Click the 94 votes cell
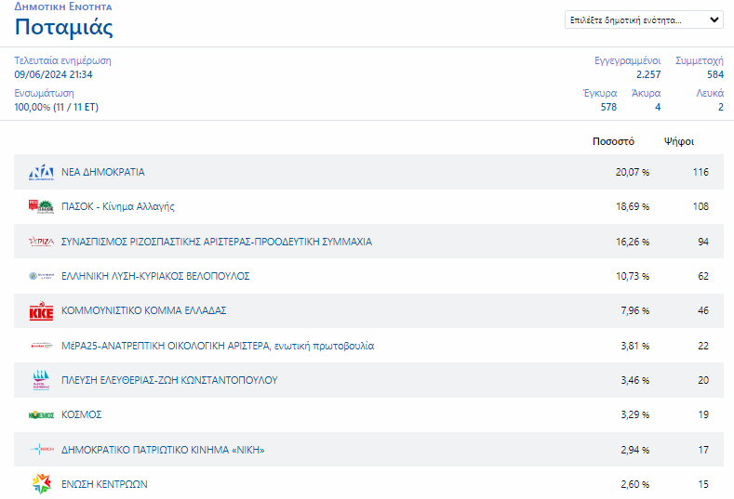The height and width of the screenshot is (499, 734). click(703, 242)
